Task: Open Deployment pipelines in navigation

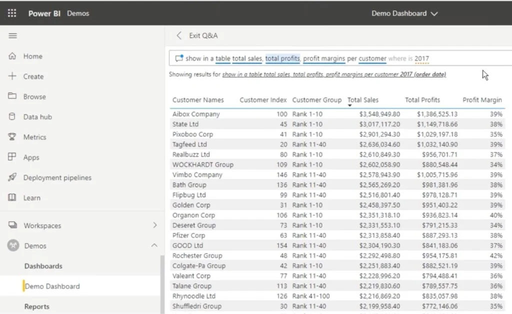Action: pyautogui.click(x=57, y=178)
